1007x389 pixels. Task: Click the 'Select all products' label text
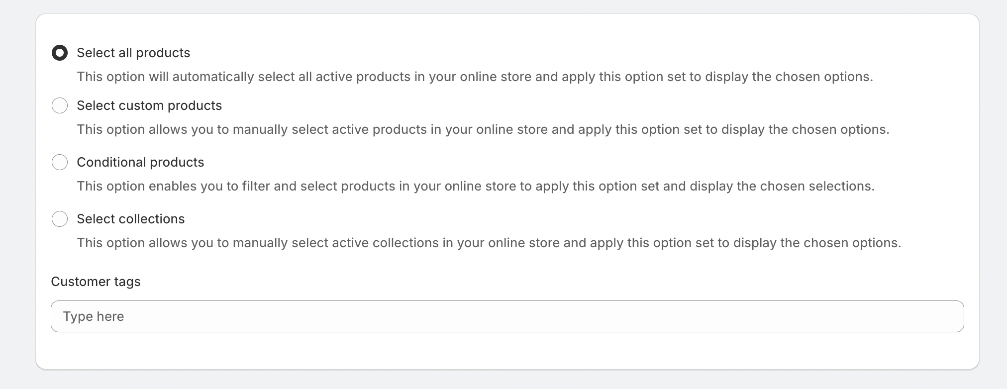tap(133, 53)
